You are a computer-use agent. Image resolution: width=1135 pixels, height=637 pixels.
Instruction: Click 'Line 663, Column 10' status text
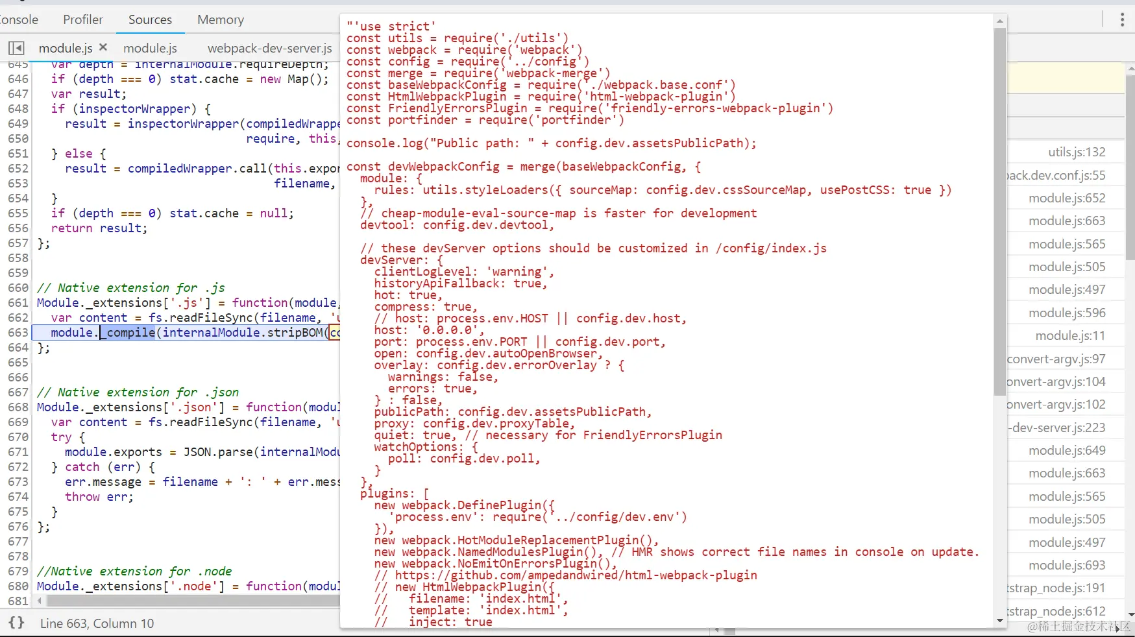coord(97,623)
